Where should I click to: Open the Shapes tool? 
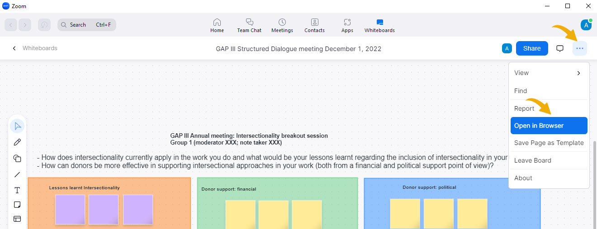click(x=17, y=158)
